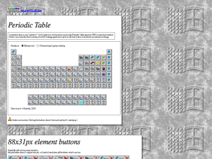Click the yellow-green Fluorine molecule icon
This screenshot has width=212, height=159.
104,57
